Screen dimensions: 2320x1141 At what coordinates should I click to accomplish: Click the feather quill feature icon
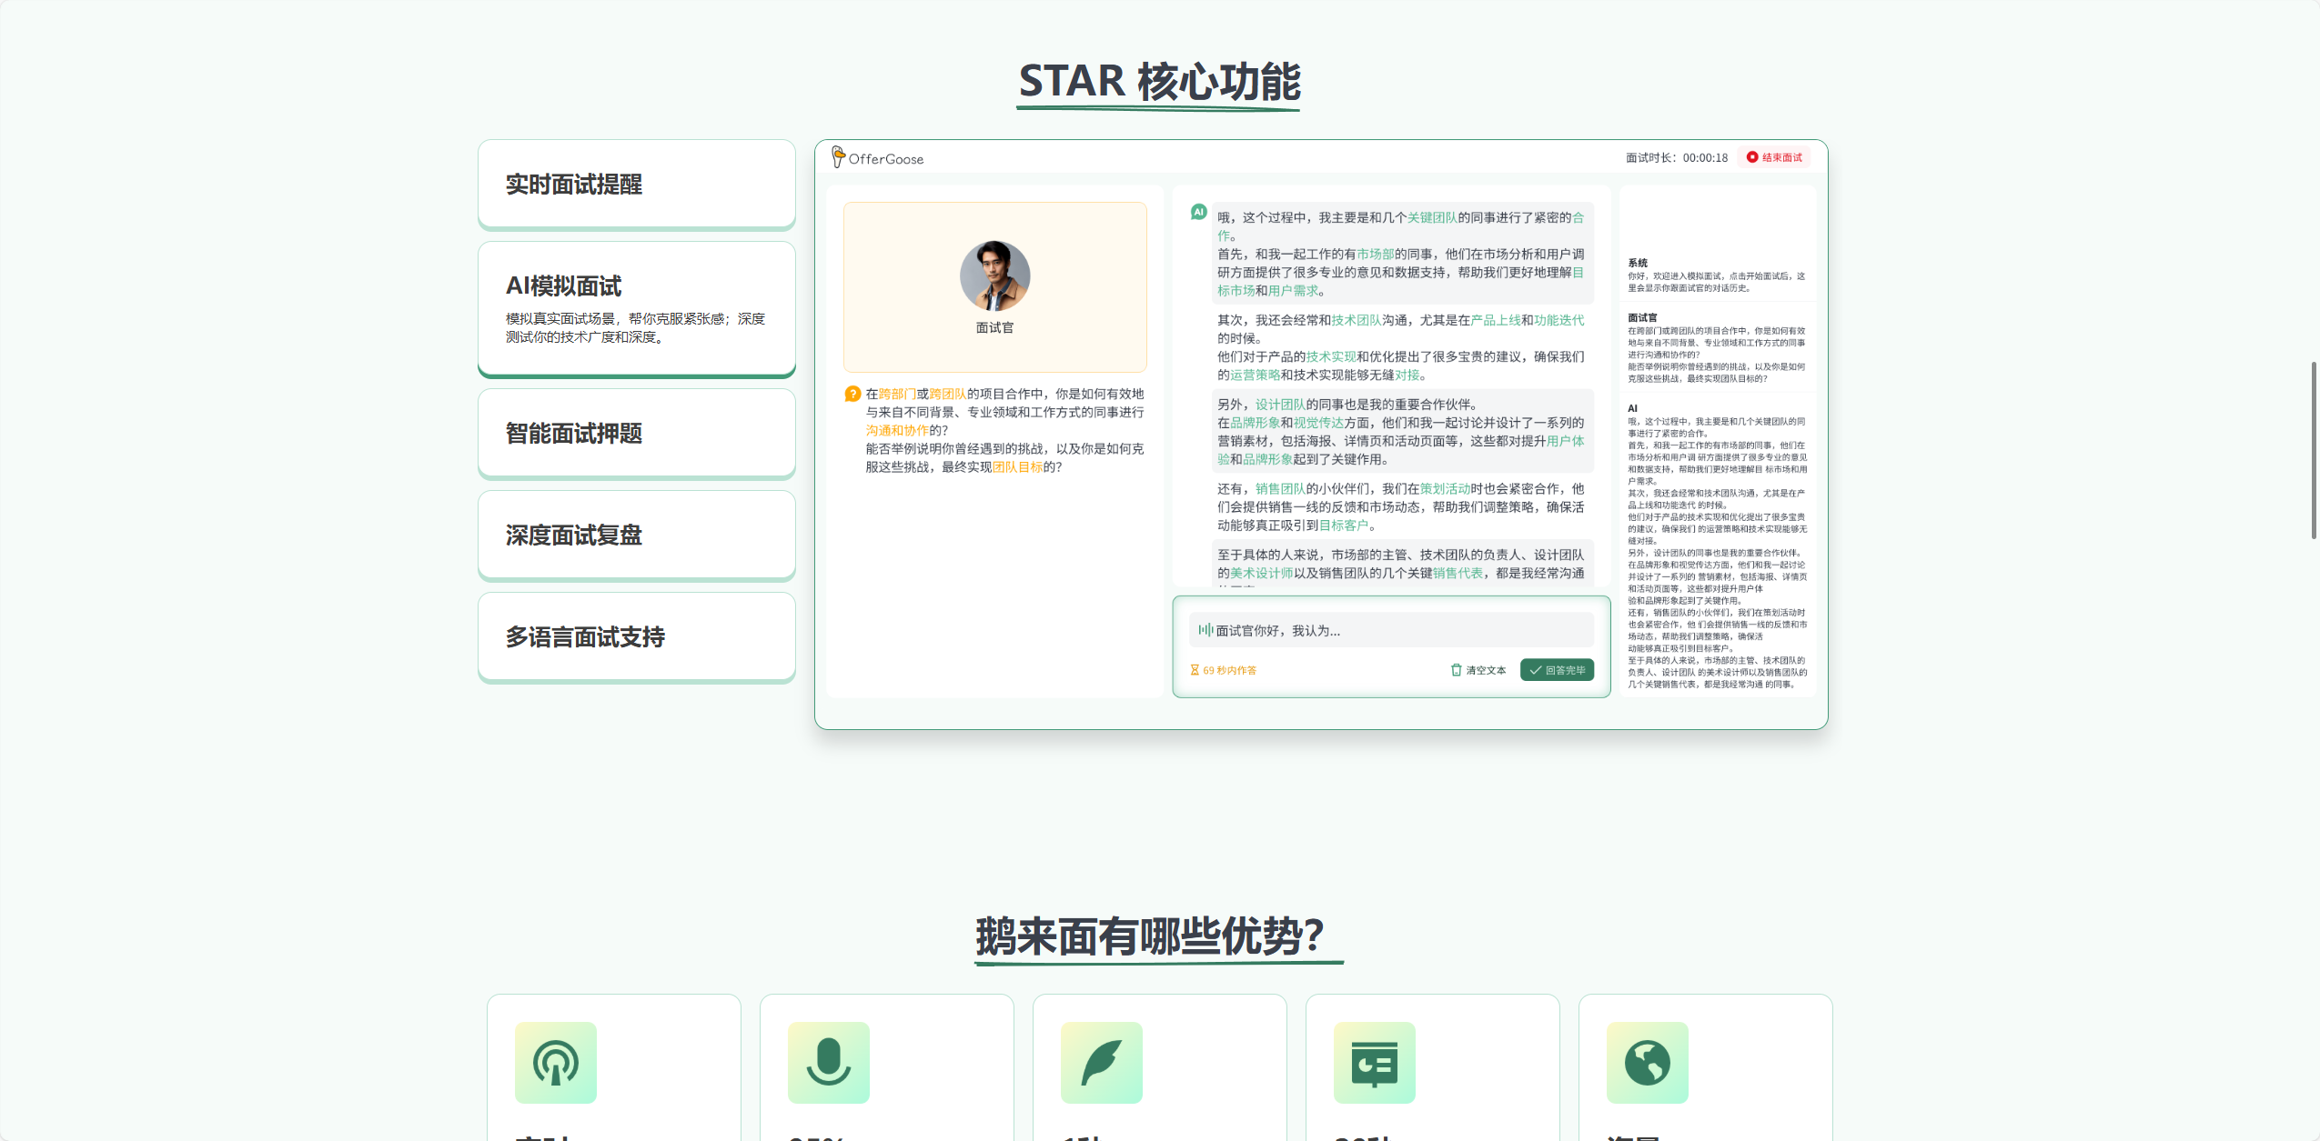(1102, 1063)
